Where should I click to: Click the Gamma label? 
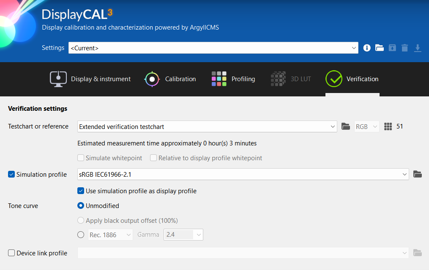(x=148, y=235)
